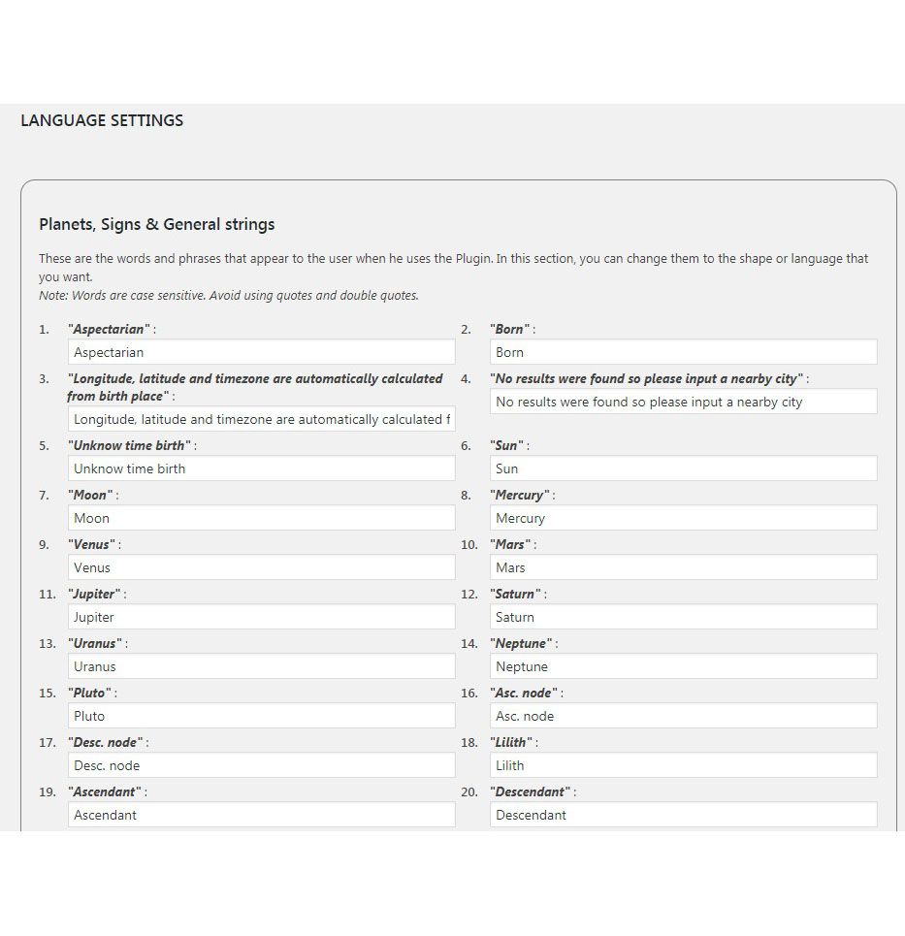Focus the Mercury input box

point(683,518)
